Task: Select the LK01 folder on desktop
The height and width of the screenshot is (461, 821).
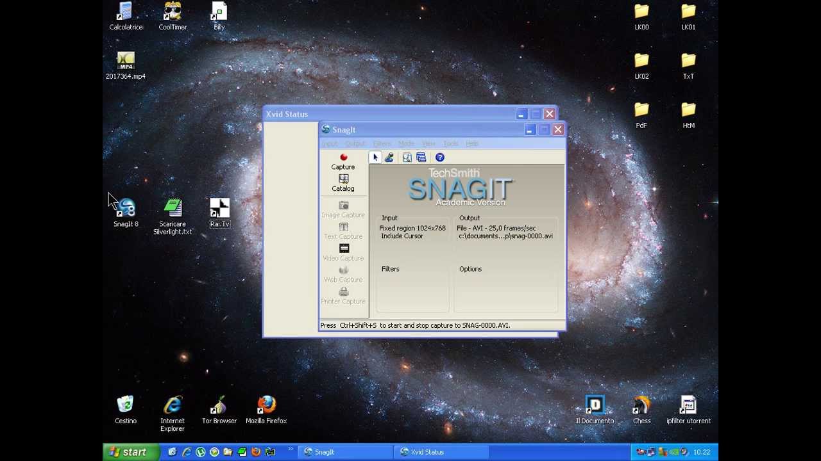Action: tap(688, 17)
